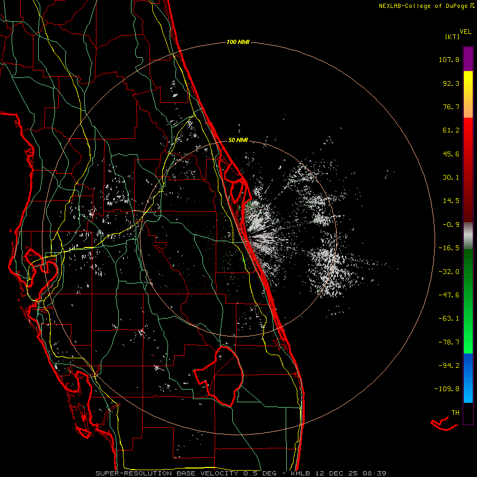The width and height of the screenshot is (477, 477).
Task: Select the -0.9 legend value
Action: click(x=451, y=225)
